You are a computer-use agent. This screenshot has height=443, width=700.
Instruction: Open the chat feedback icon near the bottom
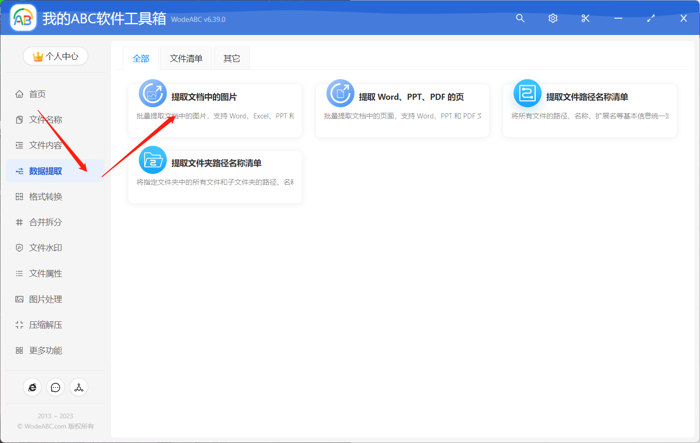pos(56,387)
